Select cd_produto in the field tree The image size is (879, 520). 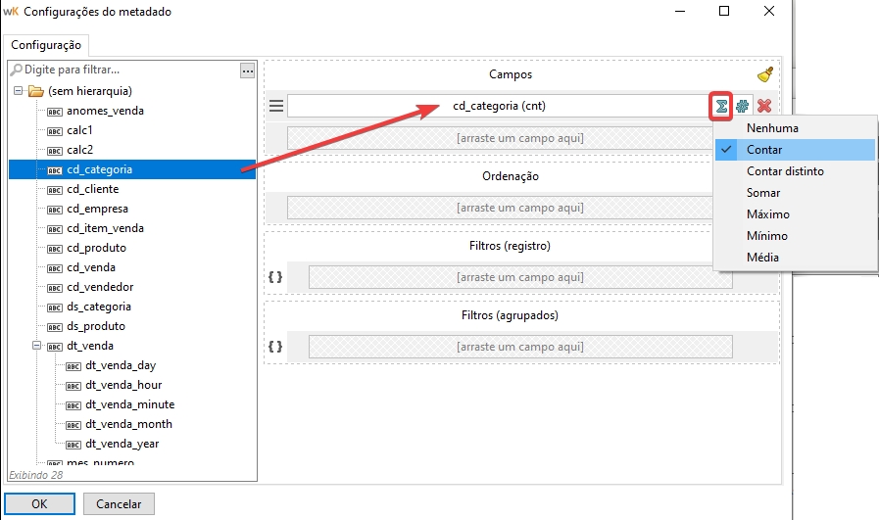point(96,248)
